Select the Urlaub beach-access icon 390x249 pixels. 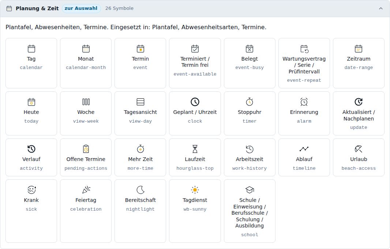[359, 149]
